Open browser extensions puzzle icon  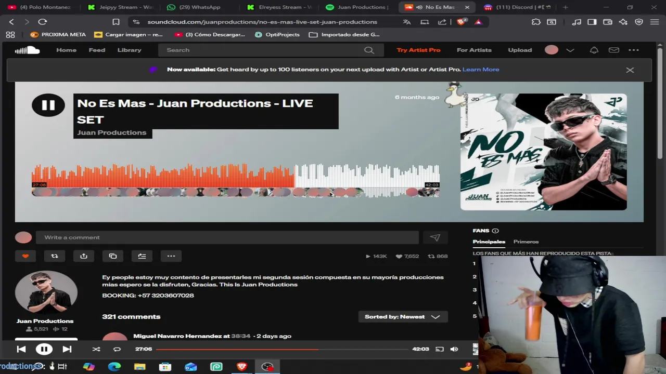click(x=536, y=22)
